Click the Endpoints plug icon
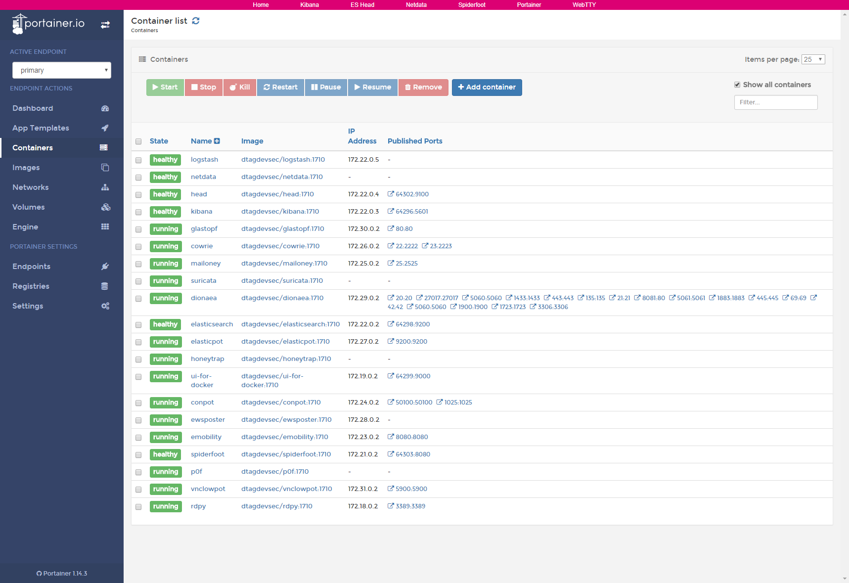This screenshot has width=849, height=583. [105, 267]
